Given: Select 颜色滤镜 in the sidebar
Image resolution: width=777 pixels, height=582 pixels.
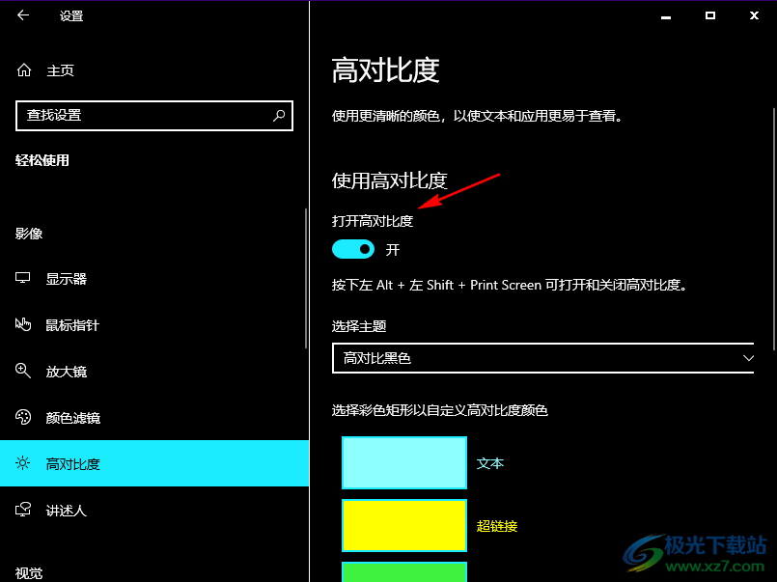Looking at the screenshot, I should (154, 417).
